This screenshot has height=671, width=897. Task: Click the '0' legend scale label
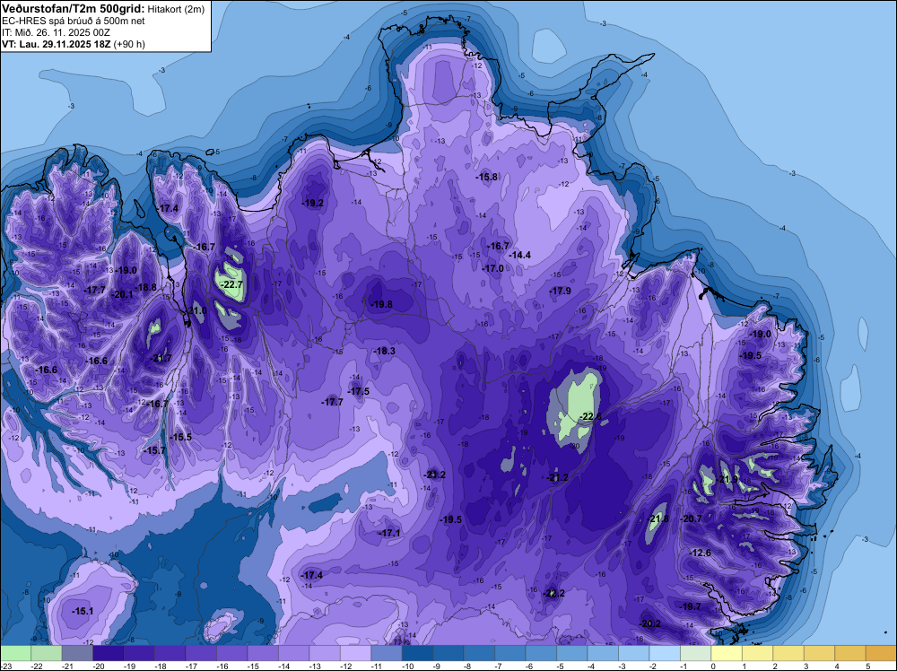(x=713, y=667)
